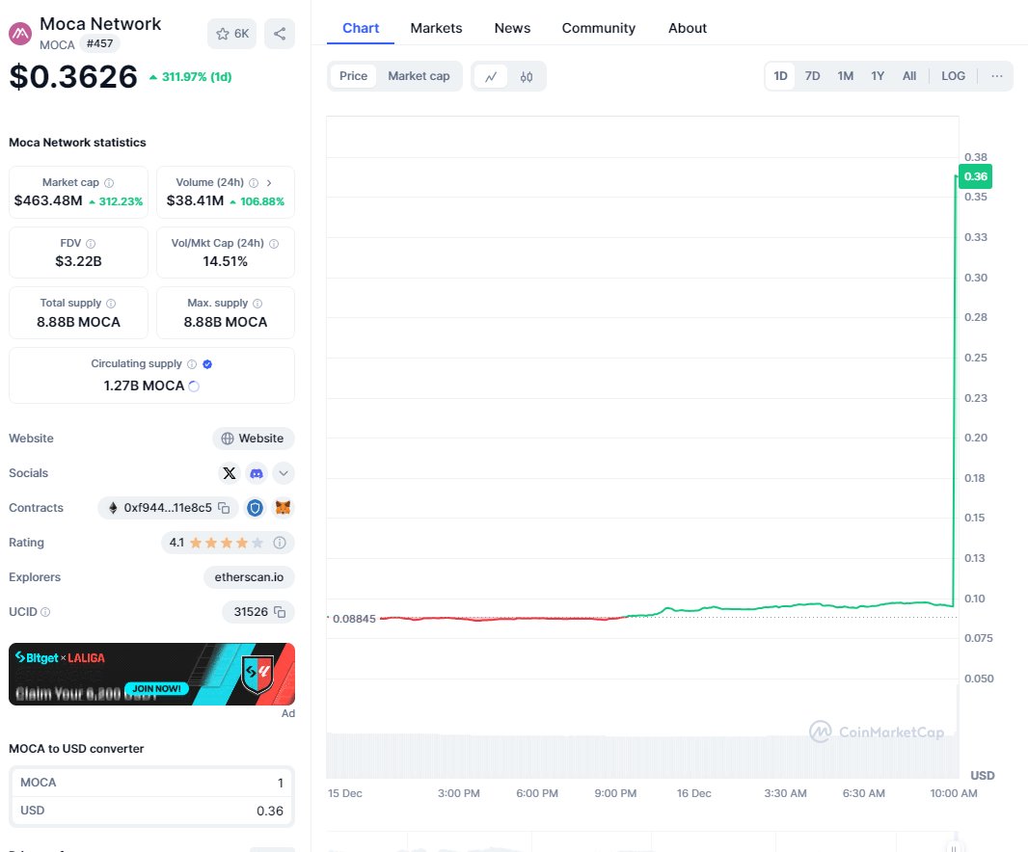Click the verified circulating supply badge

coord(207,364)
